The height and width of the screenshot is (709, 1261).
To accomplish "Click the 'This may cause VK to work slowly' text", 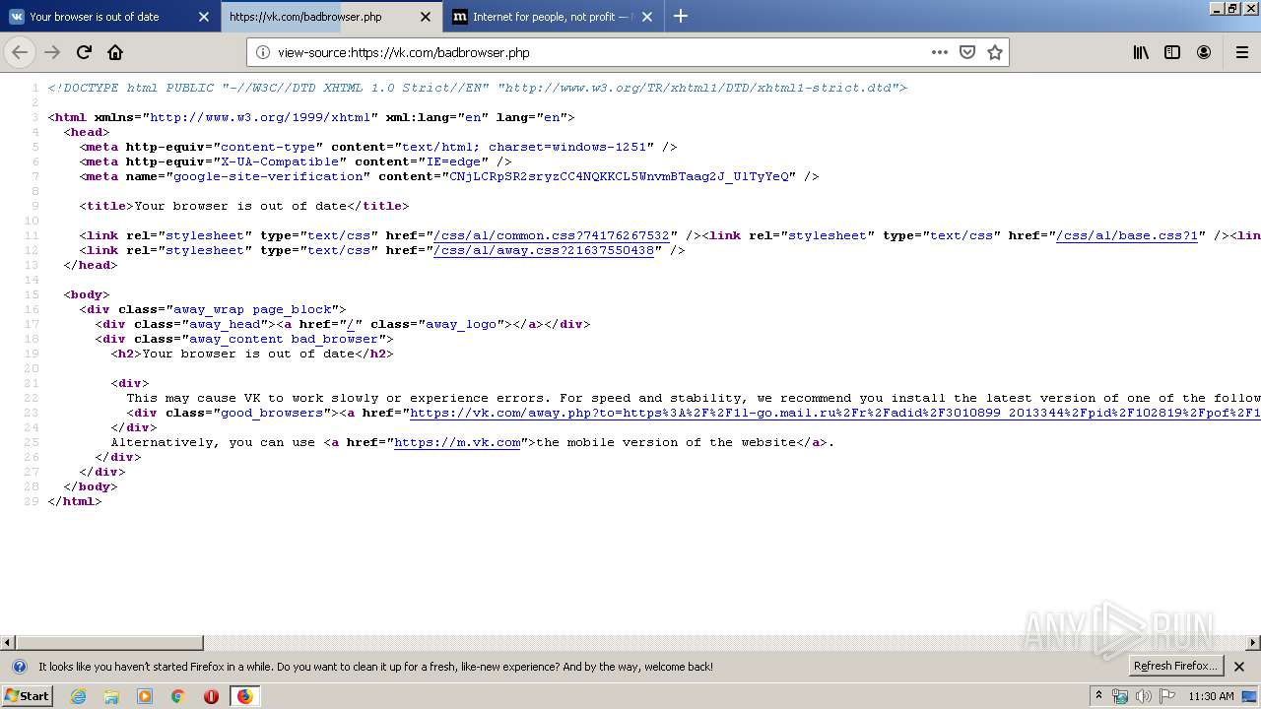I will (x=694, y=398).
